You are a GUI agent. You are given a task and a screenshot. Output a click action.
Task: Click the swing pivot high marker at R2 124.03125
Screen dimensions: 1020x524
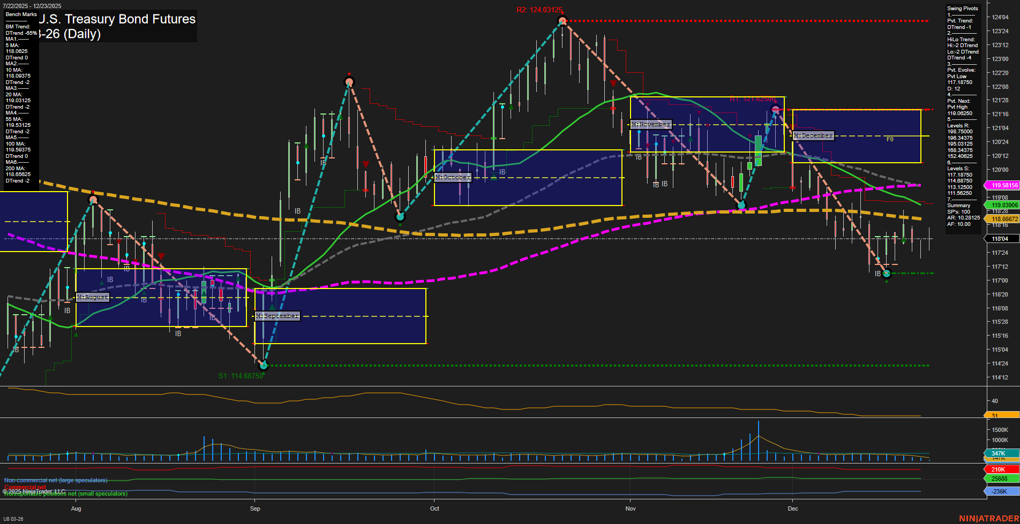[x=562, y=21]
